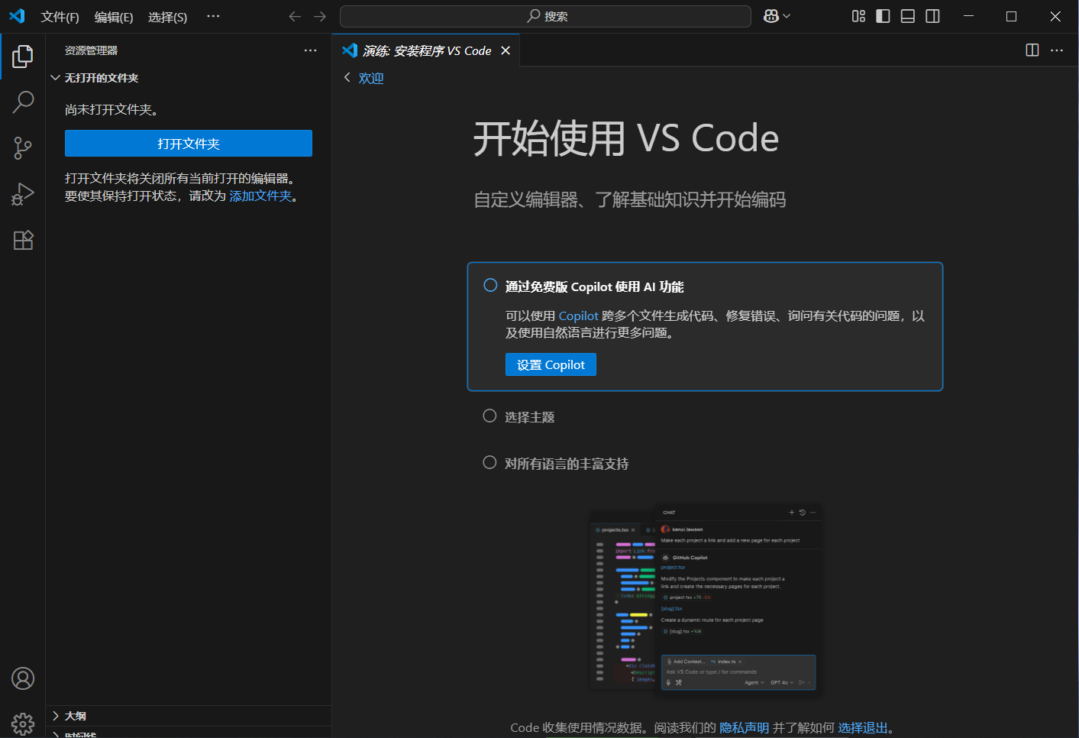This screenshot has height=738, width=1079.
Task: Click the 设置 Copilot button
Action: pos(551,364)
